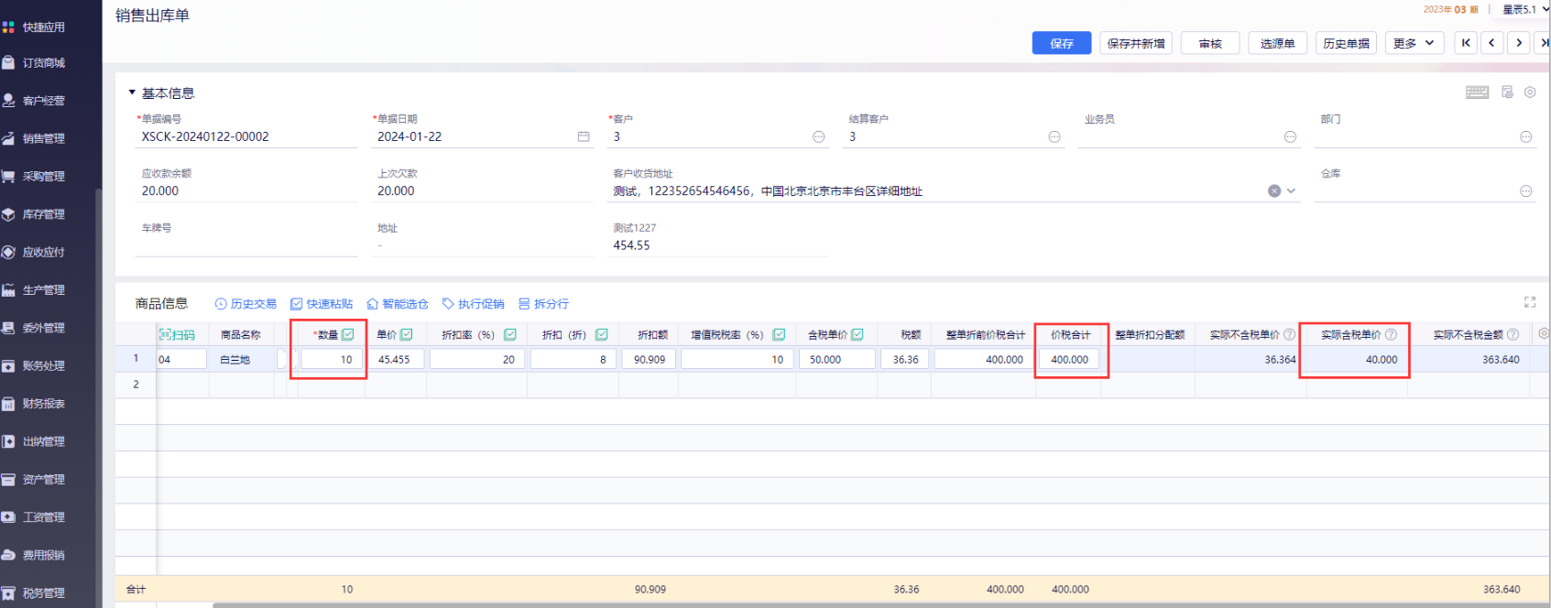Open calendar picker for 单据日期
The image size is (1551, 608).
584,136
